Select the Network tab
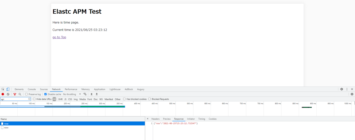Viewport: 355px width, 140px height. [56, 89]
